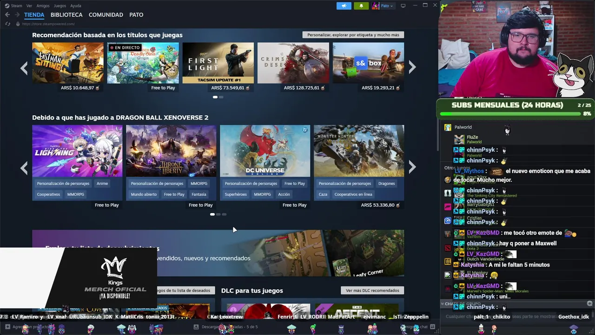Open the Seven Deadly Sins Origin live thumbnail
Image resolution: width=595 pixels, height=335 pixels.
[143, 63]
